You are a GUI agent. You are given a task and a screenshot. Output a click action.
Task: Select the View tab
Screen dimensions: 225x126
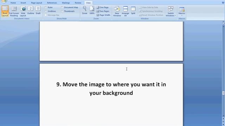pyautogui.click(x=88, y=3)
